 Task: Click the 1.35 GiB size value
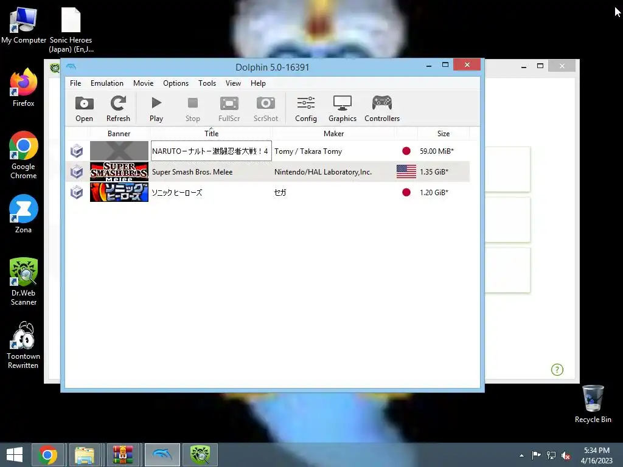(x=434, y=172)
